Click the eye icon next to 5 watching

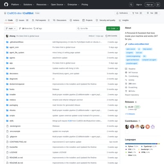point(126,87)
